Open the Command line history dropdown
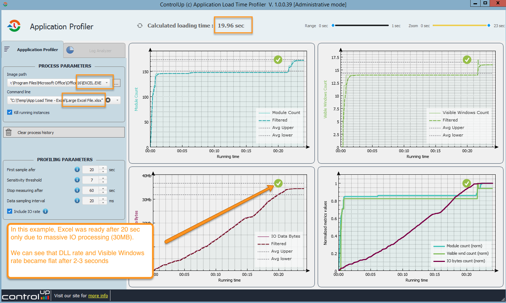Image resolution: width=506 pixels, height=303 pixels. tap(117, 100)
